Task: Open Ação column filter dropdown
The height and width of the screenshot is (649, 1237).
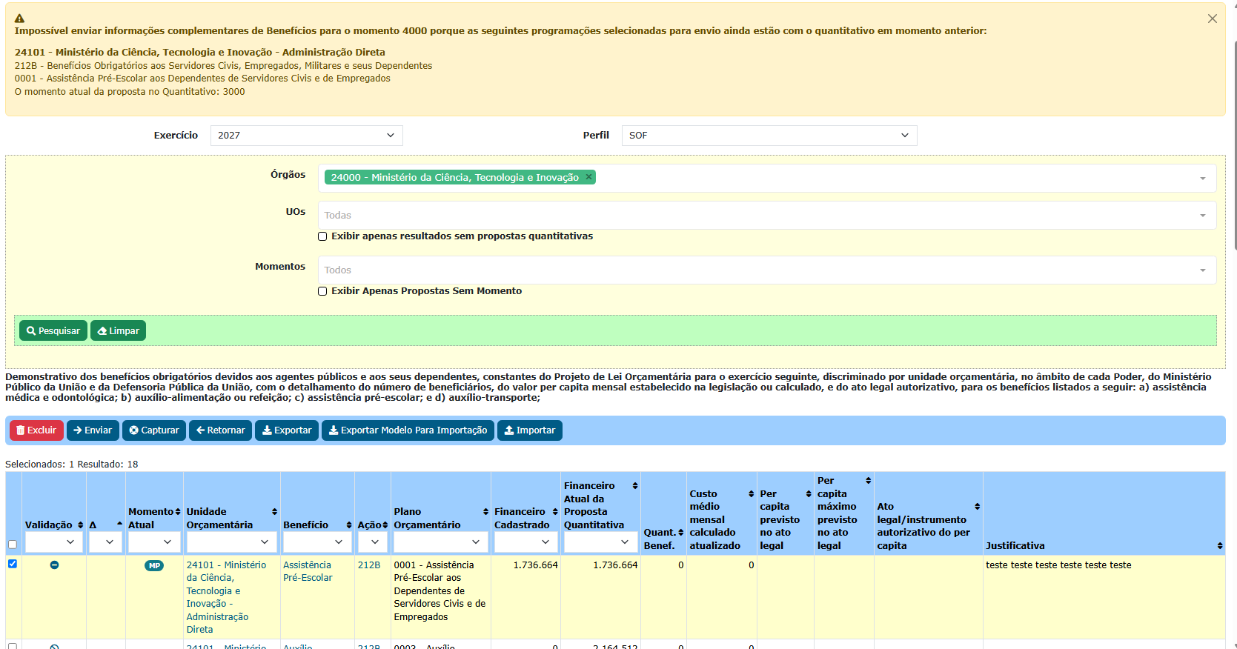Action: click(x=372, y=542)
